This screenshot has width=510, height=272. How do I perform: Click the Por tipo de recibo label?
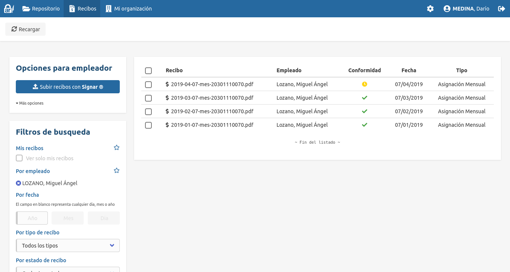(38, 232)
